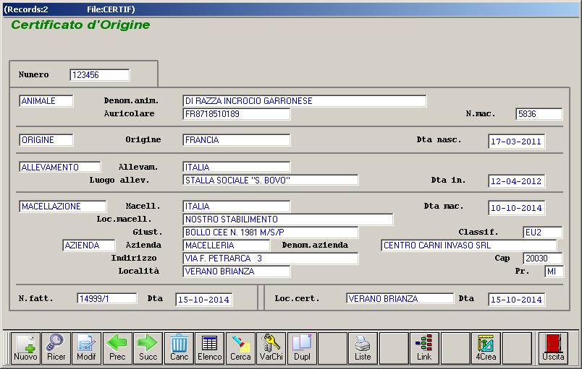Click the N.mac. field 5836
Viewport: 582px width, 369px height.
(x=539, y=113)
